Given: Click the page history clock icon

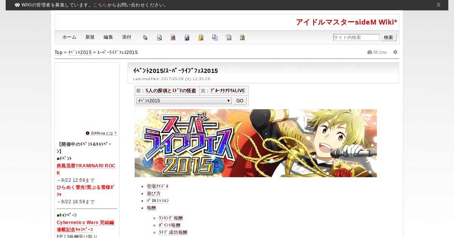Looking at the screenshot, I should click(159, 37).
